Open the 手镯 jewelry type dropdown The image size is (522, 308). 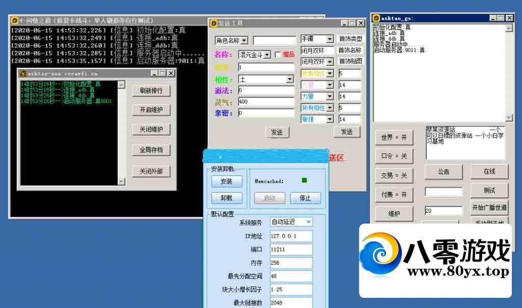click(x=330, y=39)
